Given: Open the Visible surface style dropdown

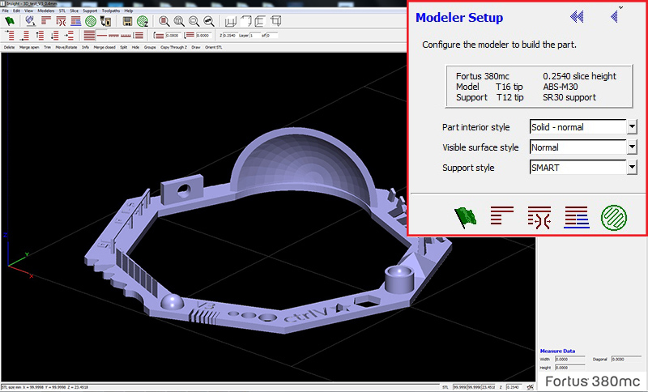Looking at the screenshot, I should tap(632, 147).
